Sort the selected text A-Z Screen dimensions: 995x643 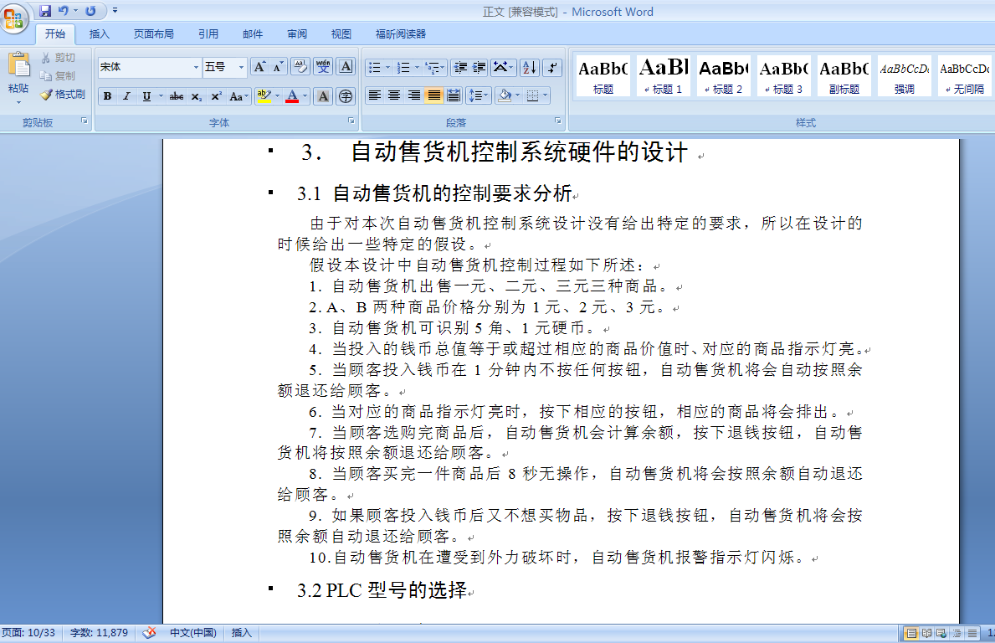pyautogui.click(x=529, y=67)
